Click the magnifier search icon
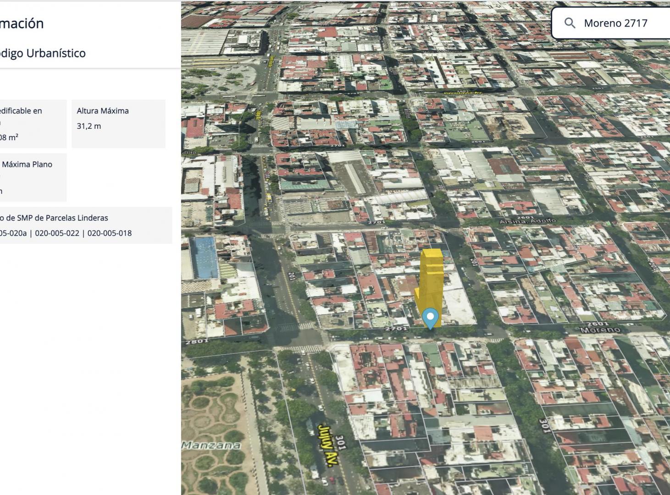 pyautogui.click(x=570, y=23)
